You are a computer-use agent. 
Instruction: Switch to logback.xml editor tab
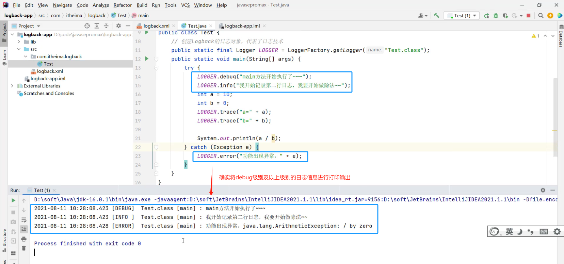156,26
